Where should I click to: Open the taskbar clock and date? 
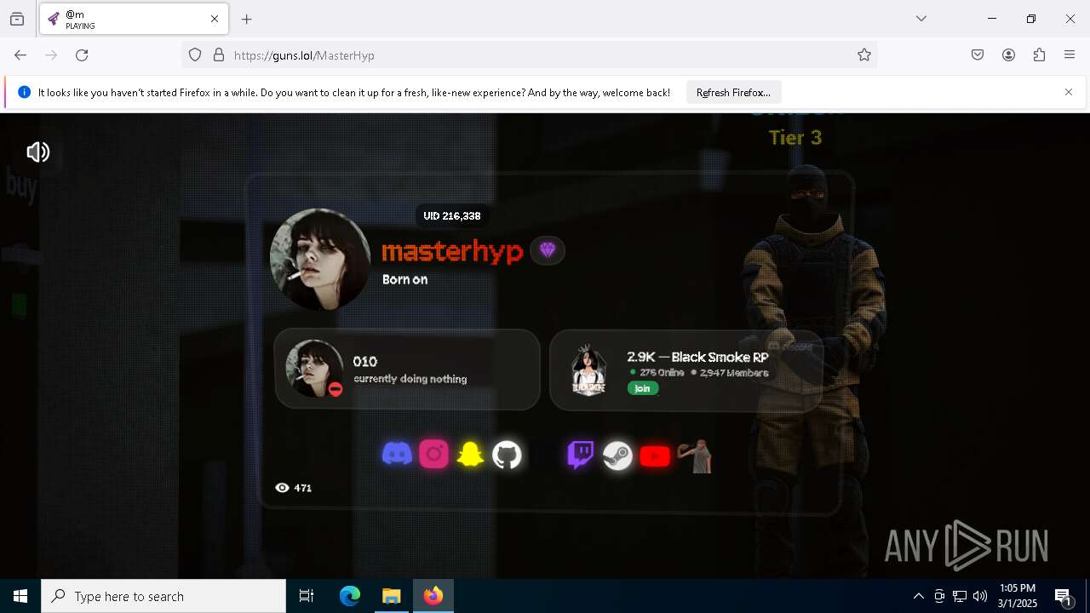(1018, 596)
